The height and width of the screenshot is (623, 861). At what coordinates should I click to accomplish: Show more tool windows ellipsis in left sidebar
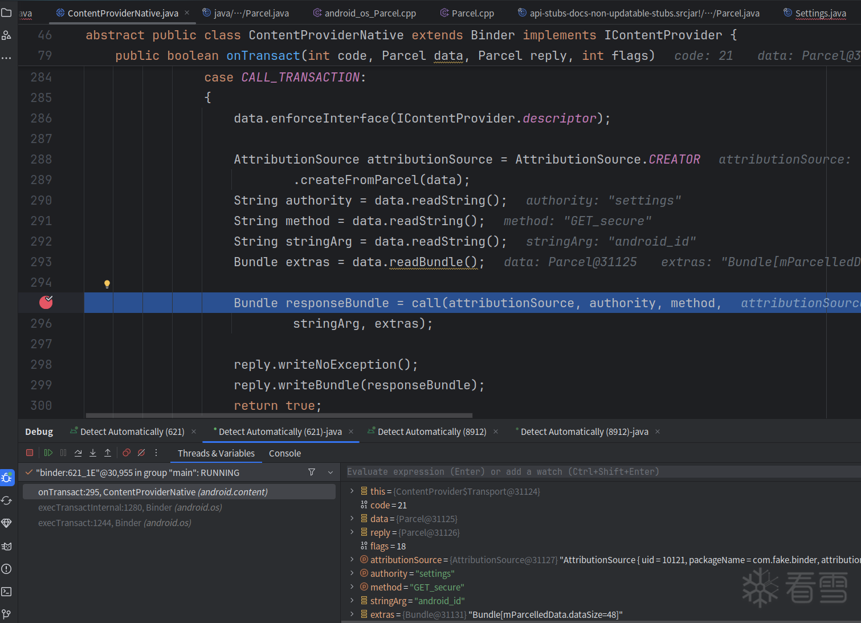6,58
